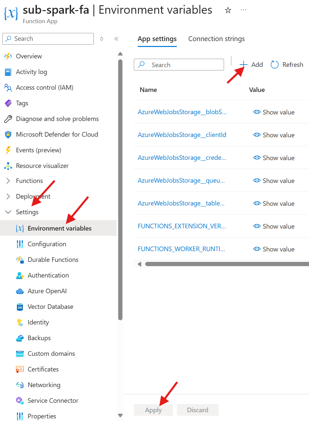Reveal value of FUNCTIONS_WORKER_RUNTIME setting
Image resolution: width=309 pixels, height=422 pixels.
click(x=274, y=249)
